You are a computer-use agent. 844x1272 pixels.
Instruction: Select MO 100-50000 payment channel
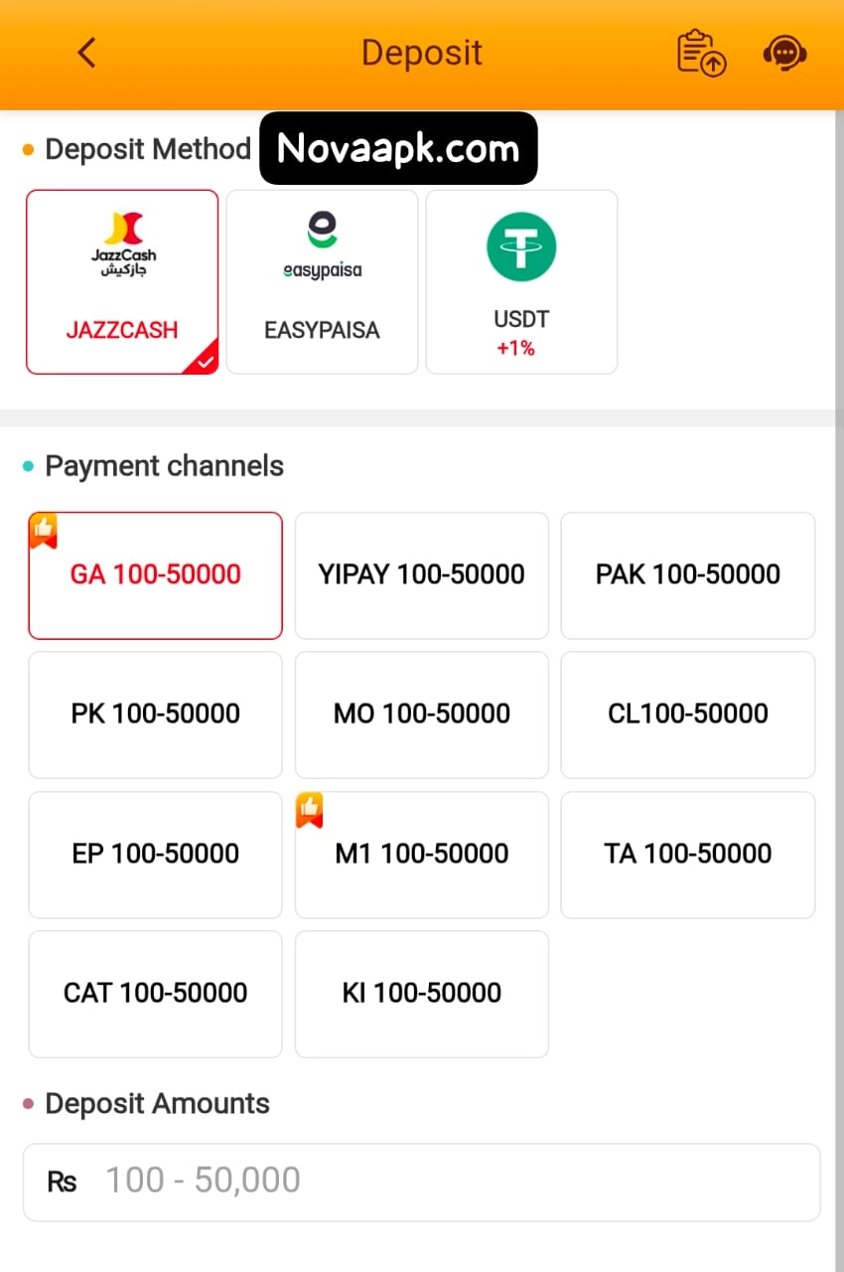click(x=422, y=714)
